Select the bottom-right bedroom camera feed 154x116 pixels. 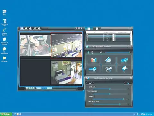point(67,72)
